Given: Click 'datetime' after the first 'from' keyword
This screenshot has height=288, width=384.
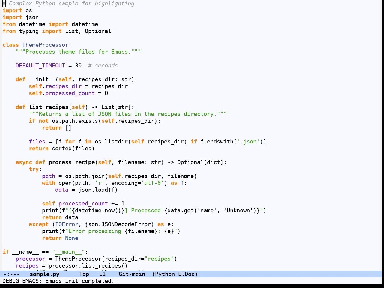Looking at the screenshot, I should point(32,24).
